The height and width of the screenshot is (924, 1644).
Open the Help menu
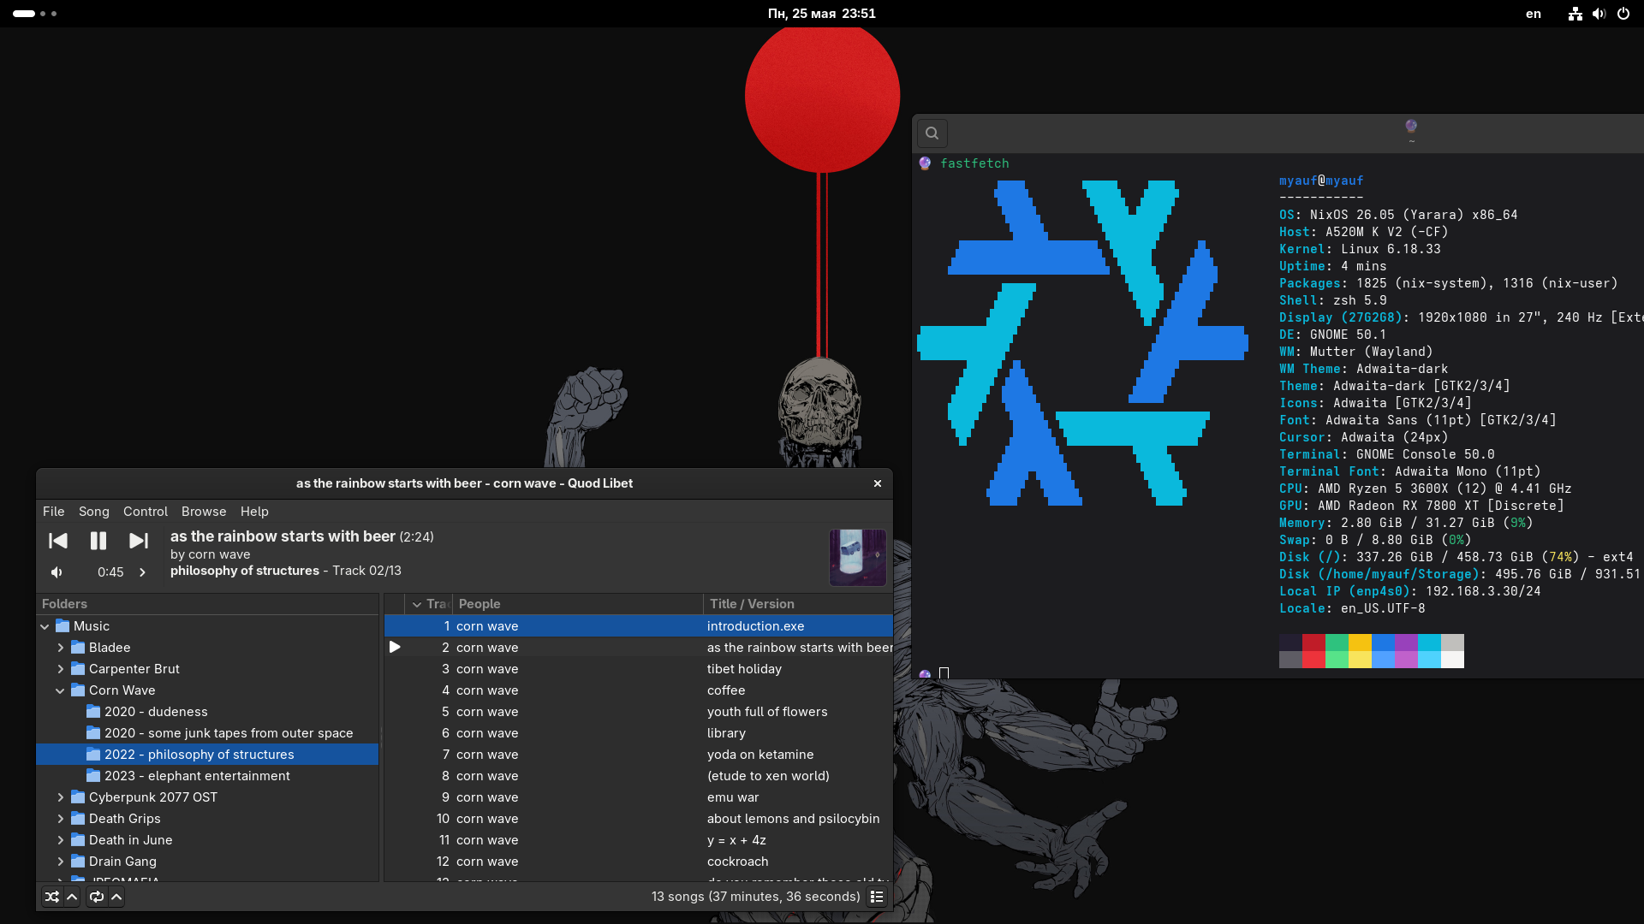click(254, 512)
